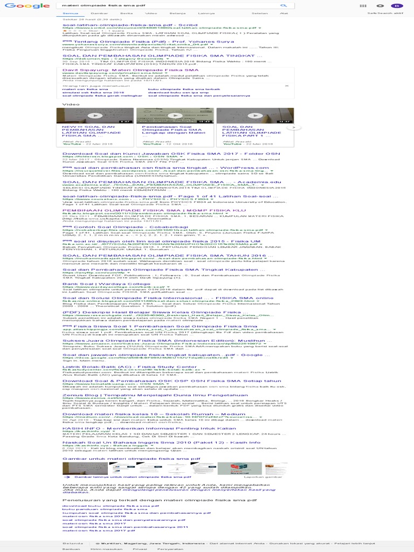Open 'Tentang Olimpiade Fisika (Pdf) - Prof. Yohanes Surya'
The image size is (414, 552).
pos(154,42)
